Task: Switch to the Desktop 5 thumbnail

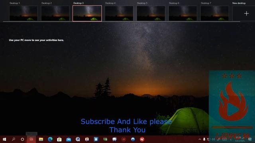Action: point(151,13)
